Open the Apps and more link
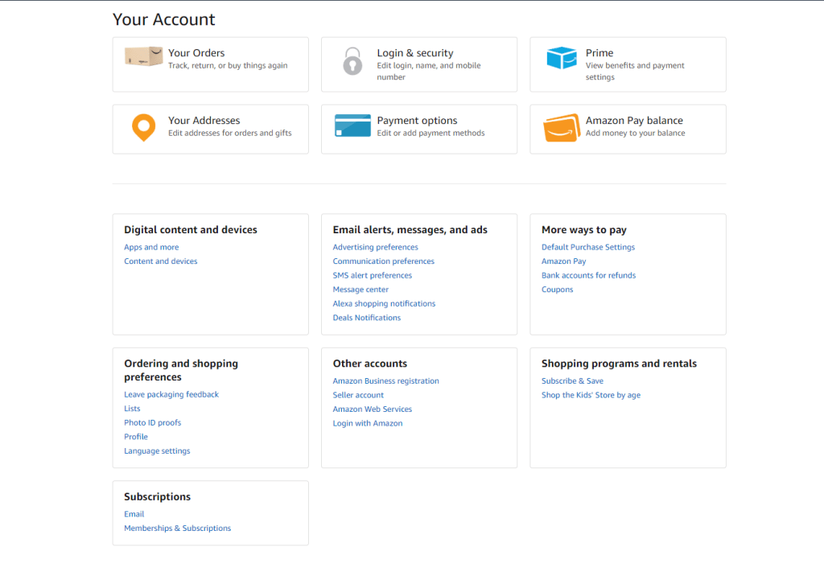The width and height of the screenshot is (824, 580). pyautogui.click(x=151, y=247)
